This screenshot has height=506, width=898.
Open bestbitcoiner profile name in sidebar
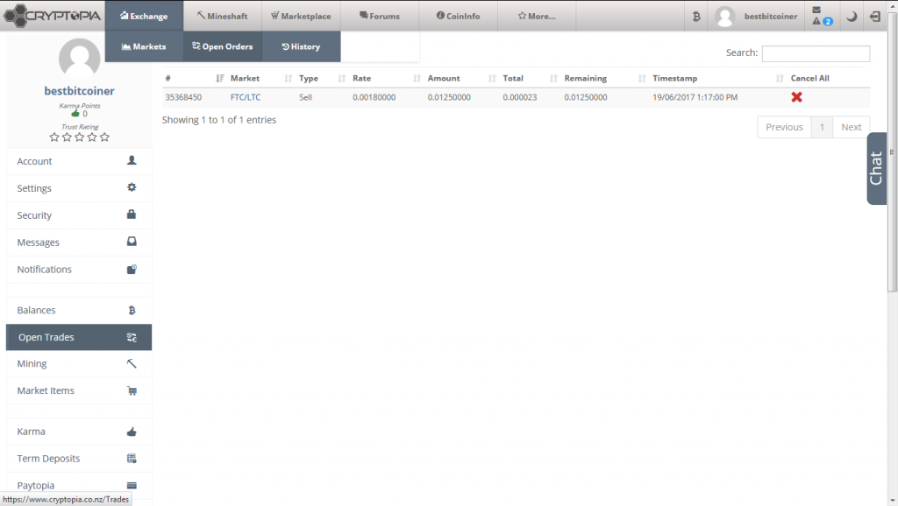(79, 90)
